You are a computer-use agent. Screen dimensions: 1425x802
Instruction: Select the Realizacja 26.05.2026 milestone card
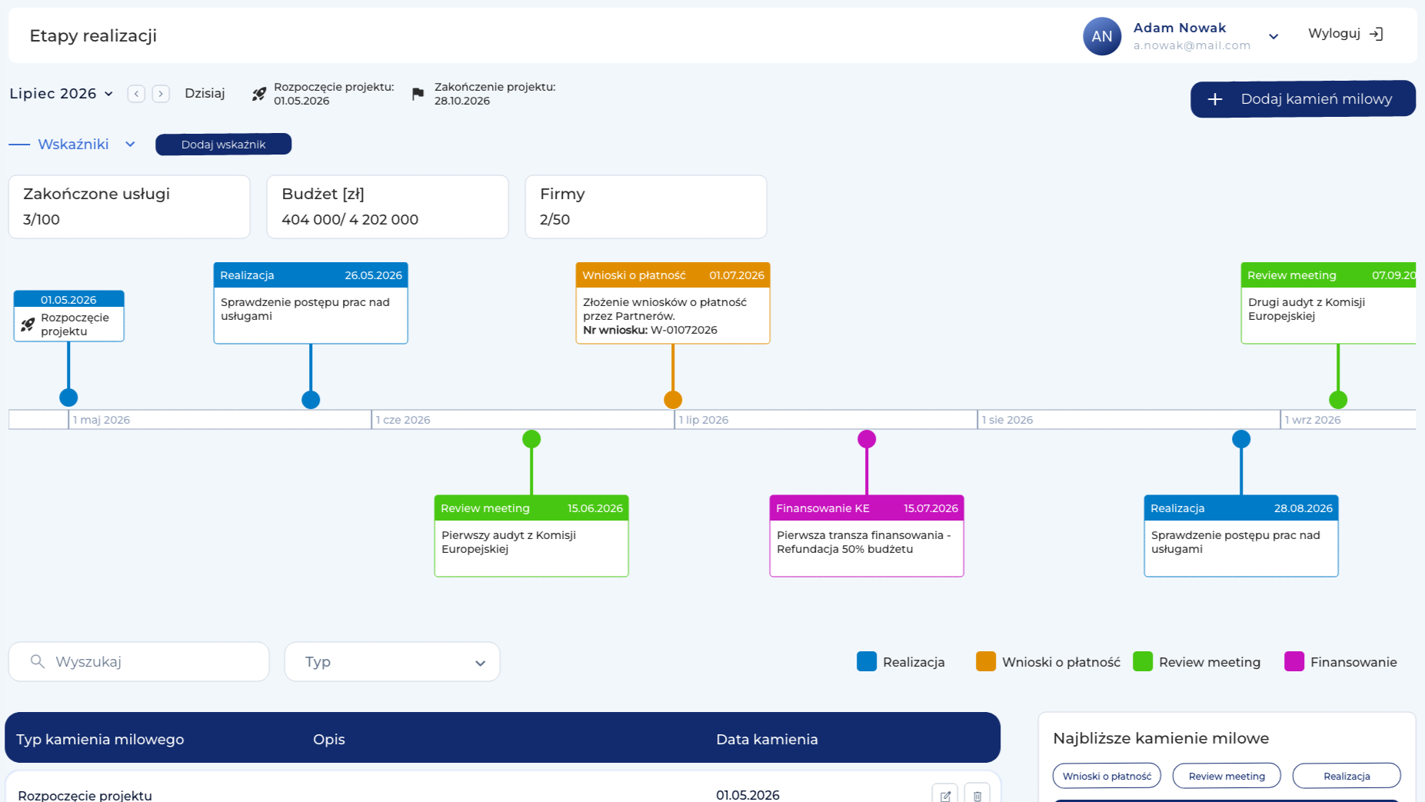(x=311, y=303)
